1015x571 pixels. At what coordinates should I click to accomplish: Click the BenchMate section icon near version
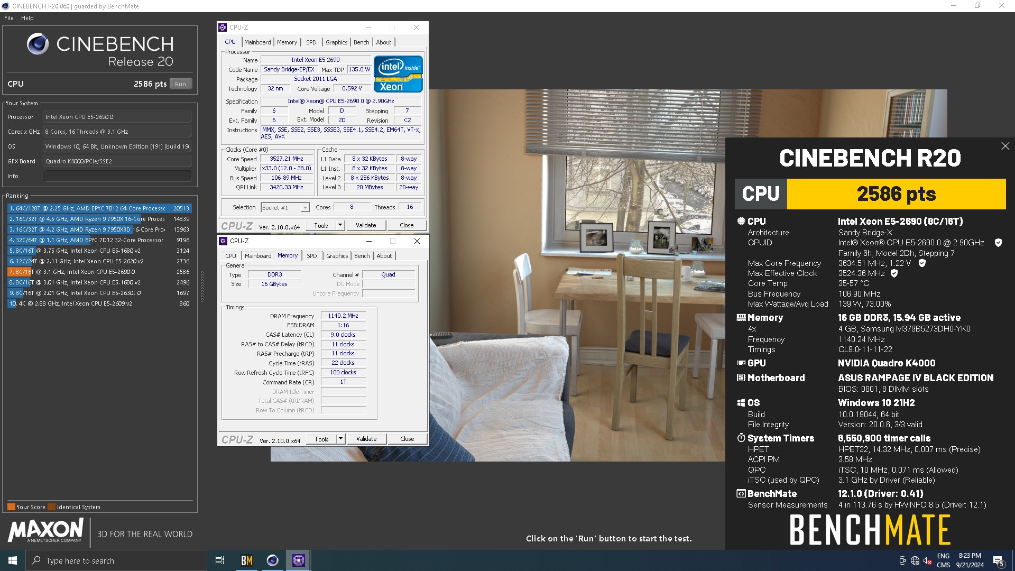(741, 494)
